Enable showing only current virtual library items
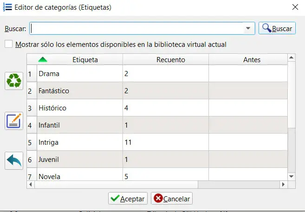This screenshot has width=305, height=212. (9, 45)
